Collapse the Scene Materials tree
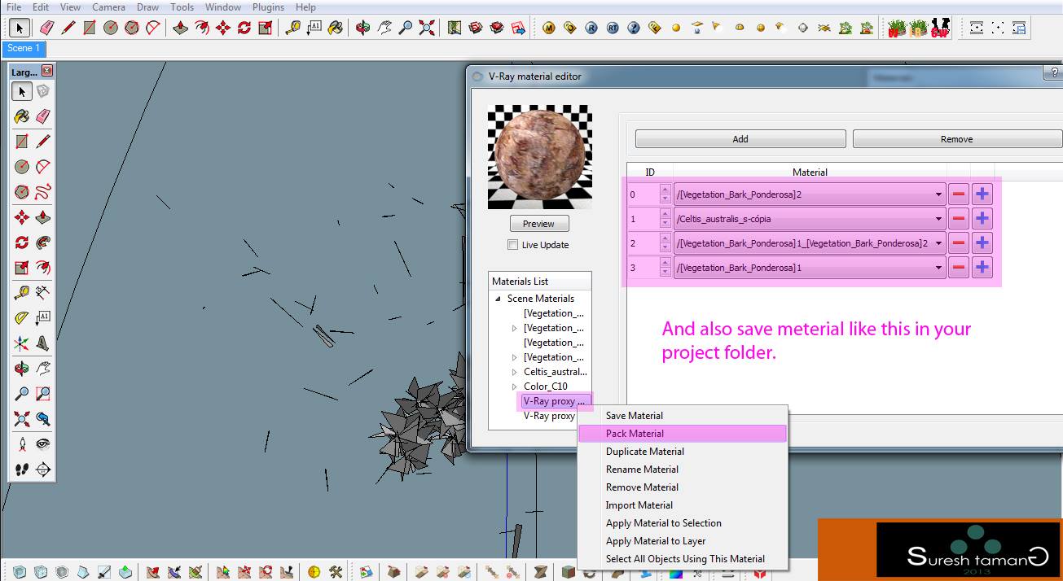The height and width of the screenshot is (581, 1063). pyautogui.click(x=498, y=298)
